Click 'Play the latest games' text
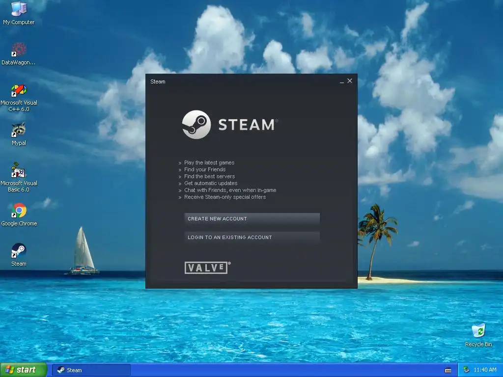503x377 pixels. 209,162
